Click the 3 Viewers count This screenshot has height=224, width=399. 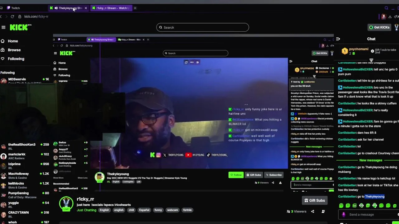point(296,212)
